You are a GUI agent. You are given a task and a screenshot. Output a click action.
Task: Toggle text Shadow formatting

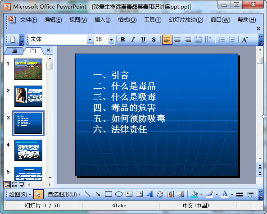(x=154, y=40)
